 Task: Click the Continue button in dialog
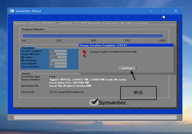(x=127, y=68)
